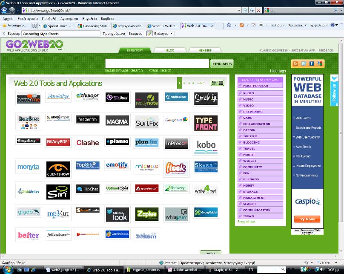Switch to the BLOG tab
The width and height of the screenshot is (344, 274).
pyautogui.click(x=170, y=50)
